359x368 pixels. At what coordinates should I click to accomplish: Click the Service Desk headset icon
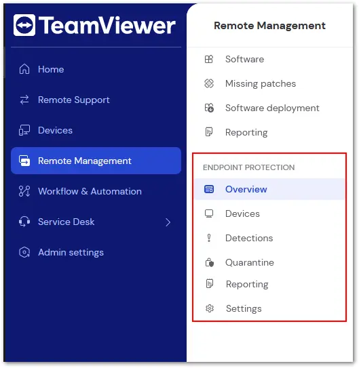pos(24,222)
